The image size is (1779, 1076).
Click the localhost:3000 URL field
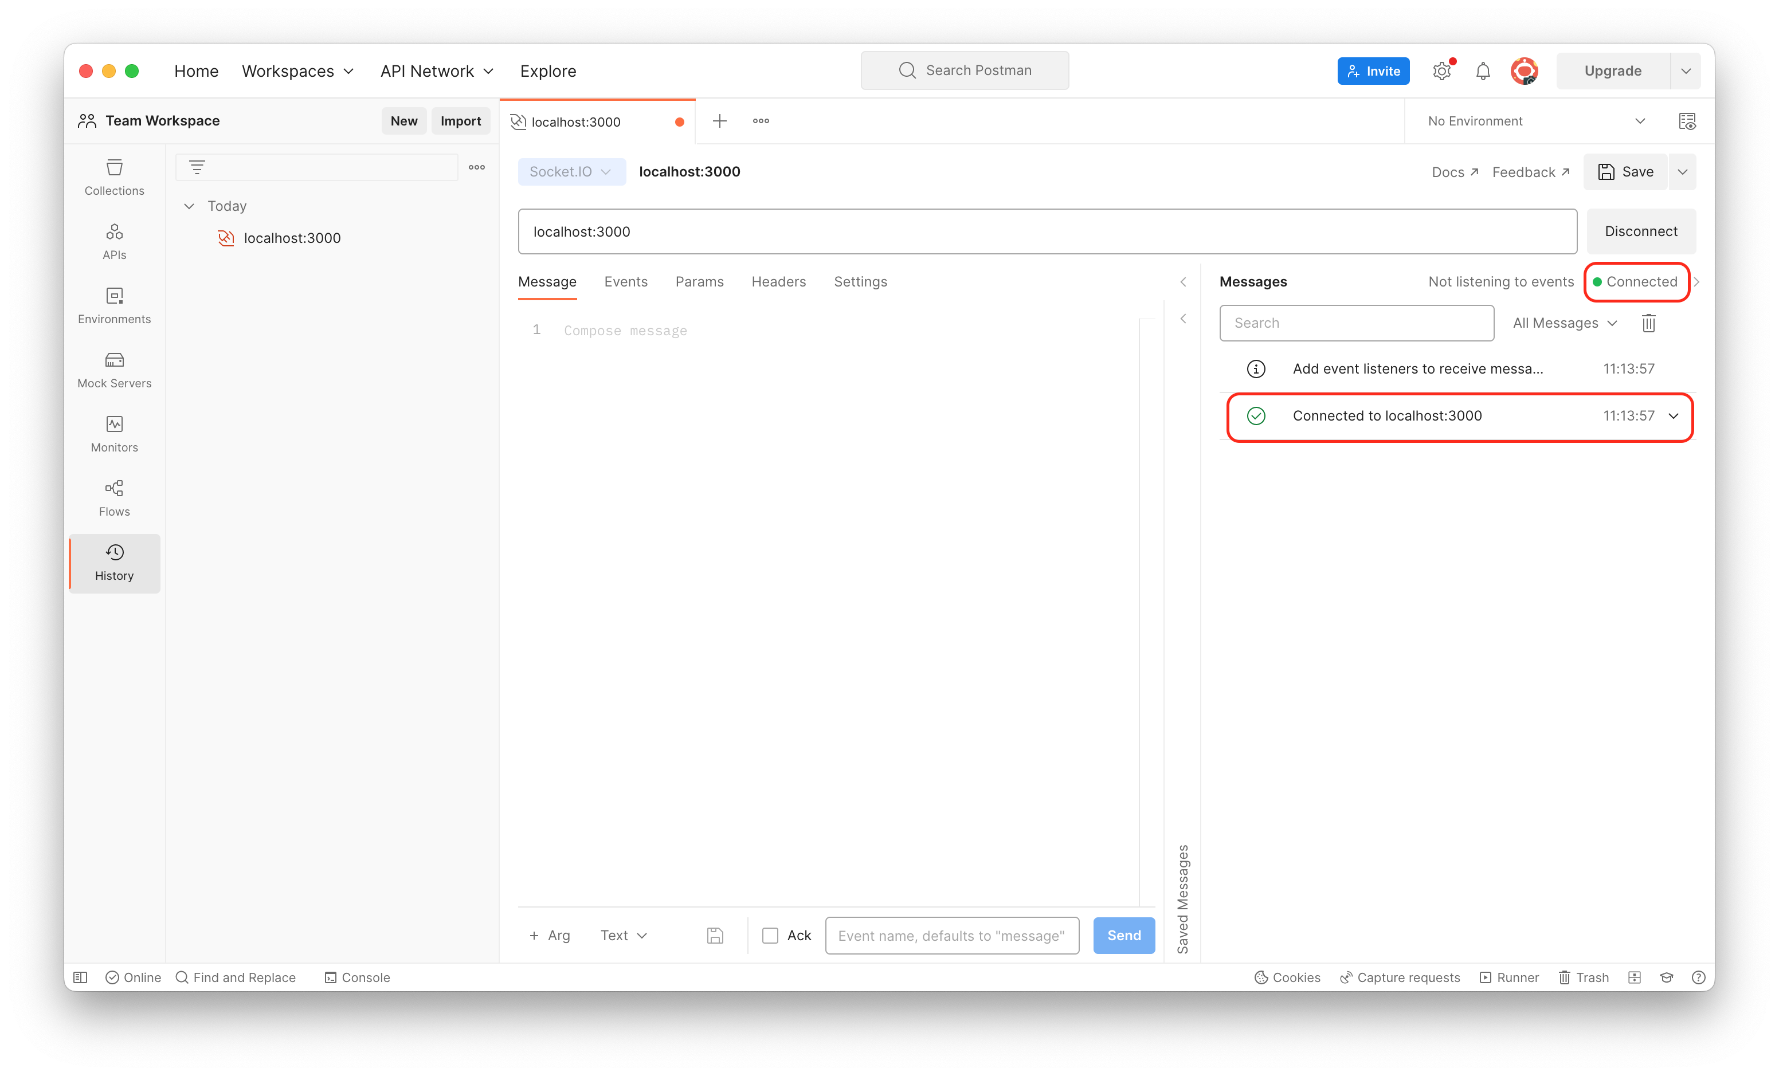tap(1047, 231)
